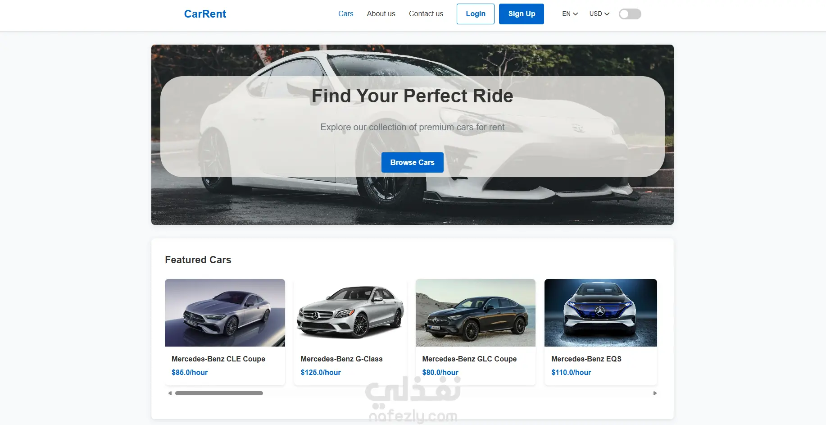The height and width of the screenshot is (425, 826).
Task: Open the Mercedes-Benz G-Class image
Action: tap(350, 313)
